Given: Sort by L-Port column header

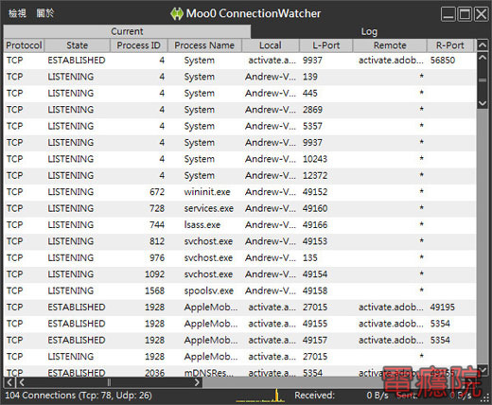Looking at the screenshot, I should click(326, 45).
